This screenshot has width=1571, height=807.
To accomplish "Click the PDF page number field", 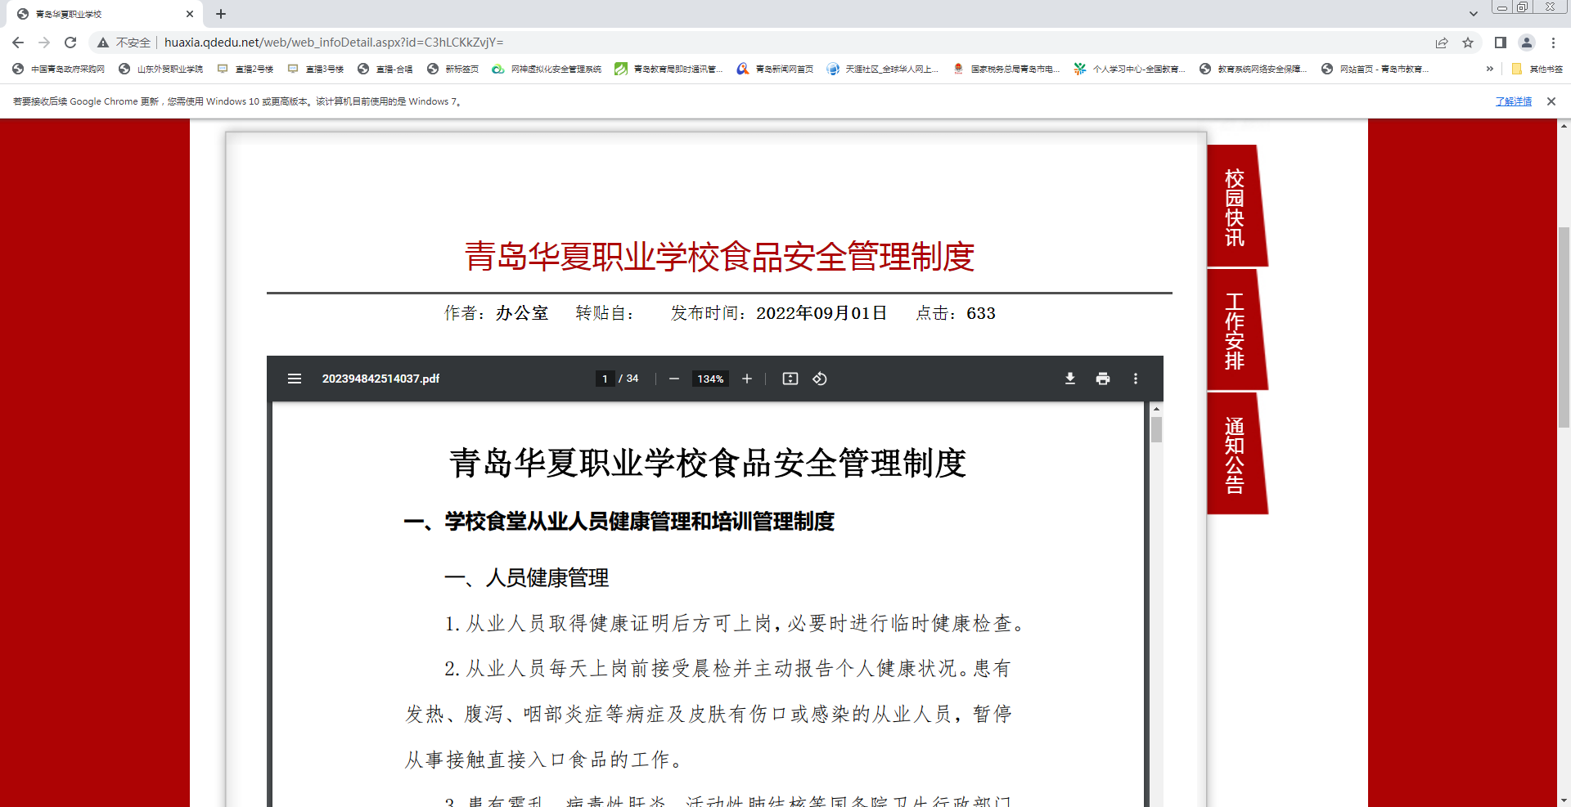I will click(605, 379).
